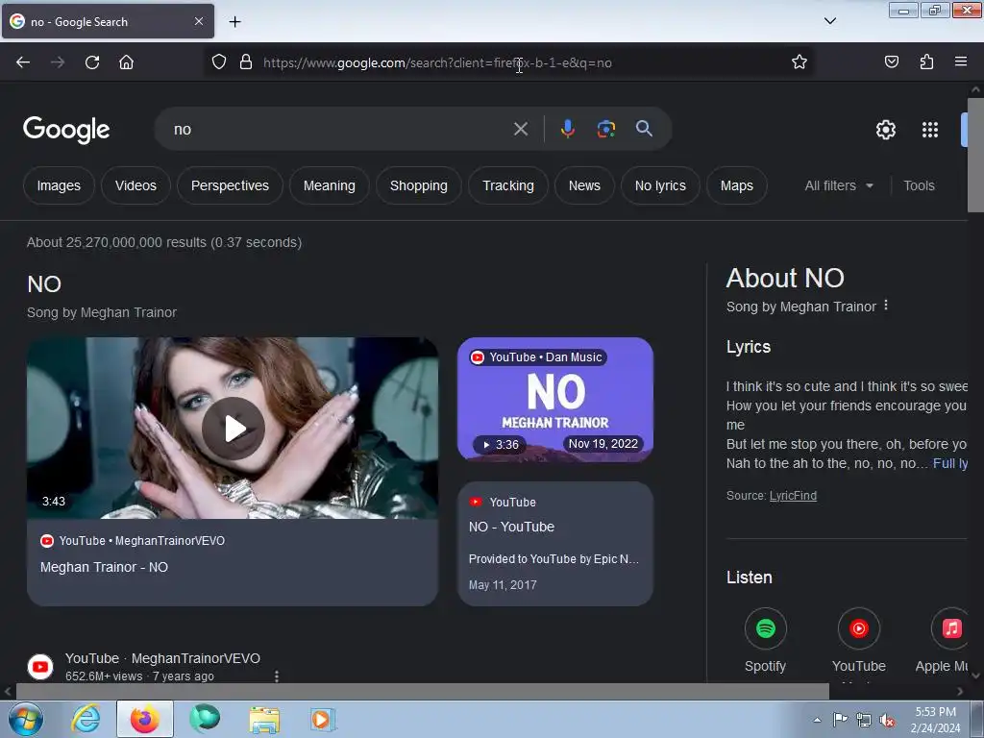
Task: Launch the media player taskbar icon
Action: coord(323,719)
